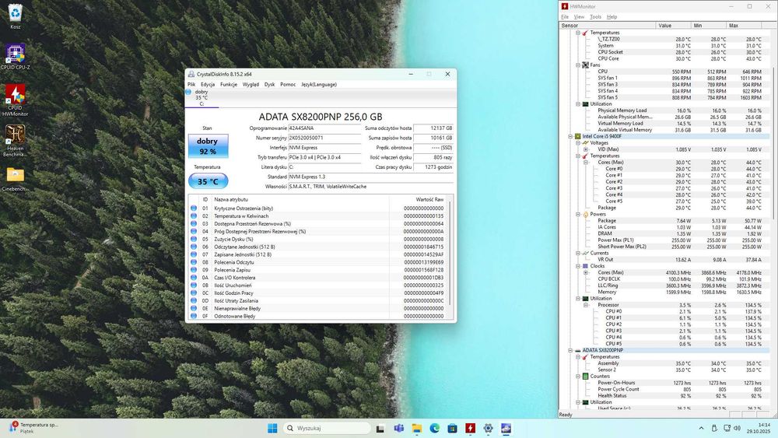Click the dobry 92 % health status button
Screen dimensions: 778x438
[208, 145]
